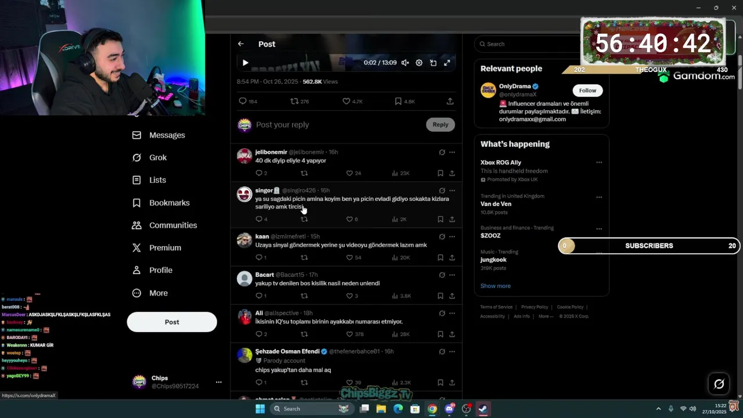The height and width of the screenshot is (418, 743).
Task: Mute the video player sound
Action: (x=405, y=63)
